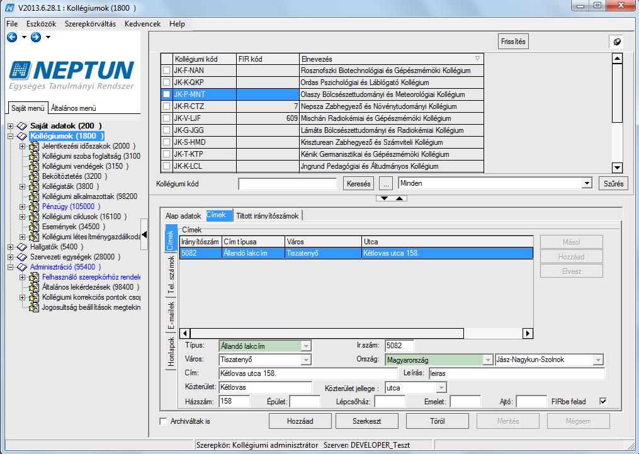This screenshot has width=639, height=454.
Task: Click the Kollégiumi vendégek node icon
Action: click(x=34, y=166)
